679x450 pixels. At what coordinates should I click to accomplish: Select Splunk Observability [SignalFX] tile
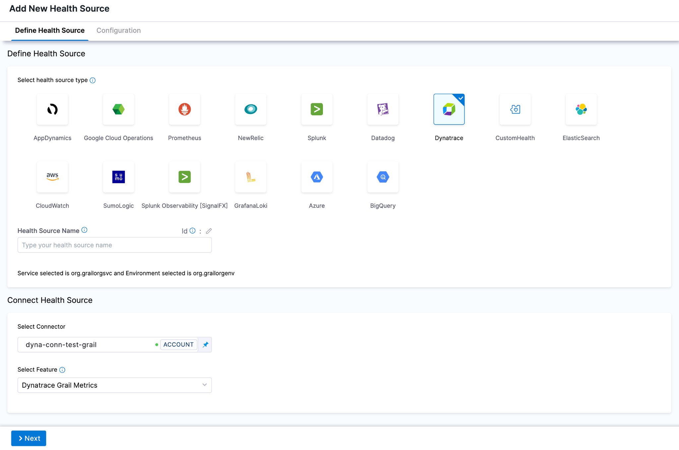184,177
